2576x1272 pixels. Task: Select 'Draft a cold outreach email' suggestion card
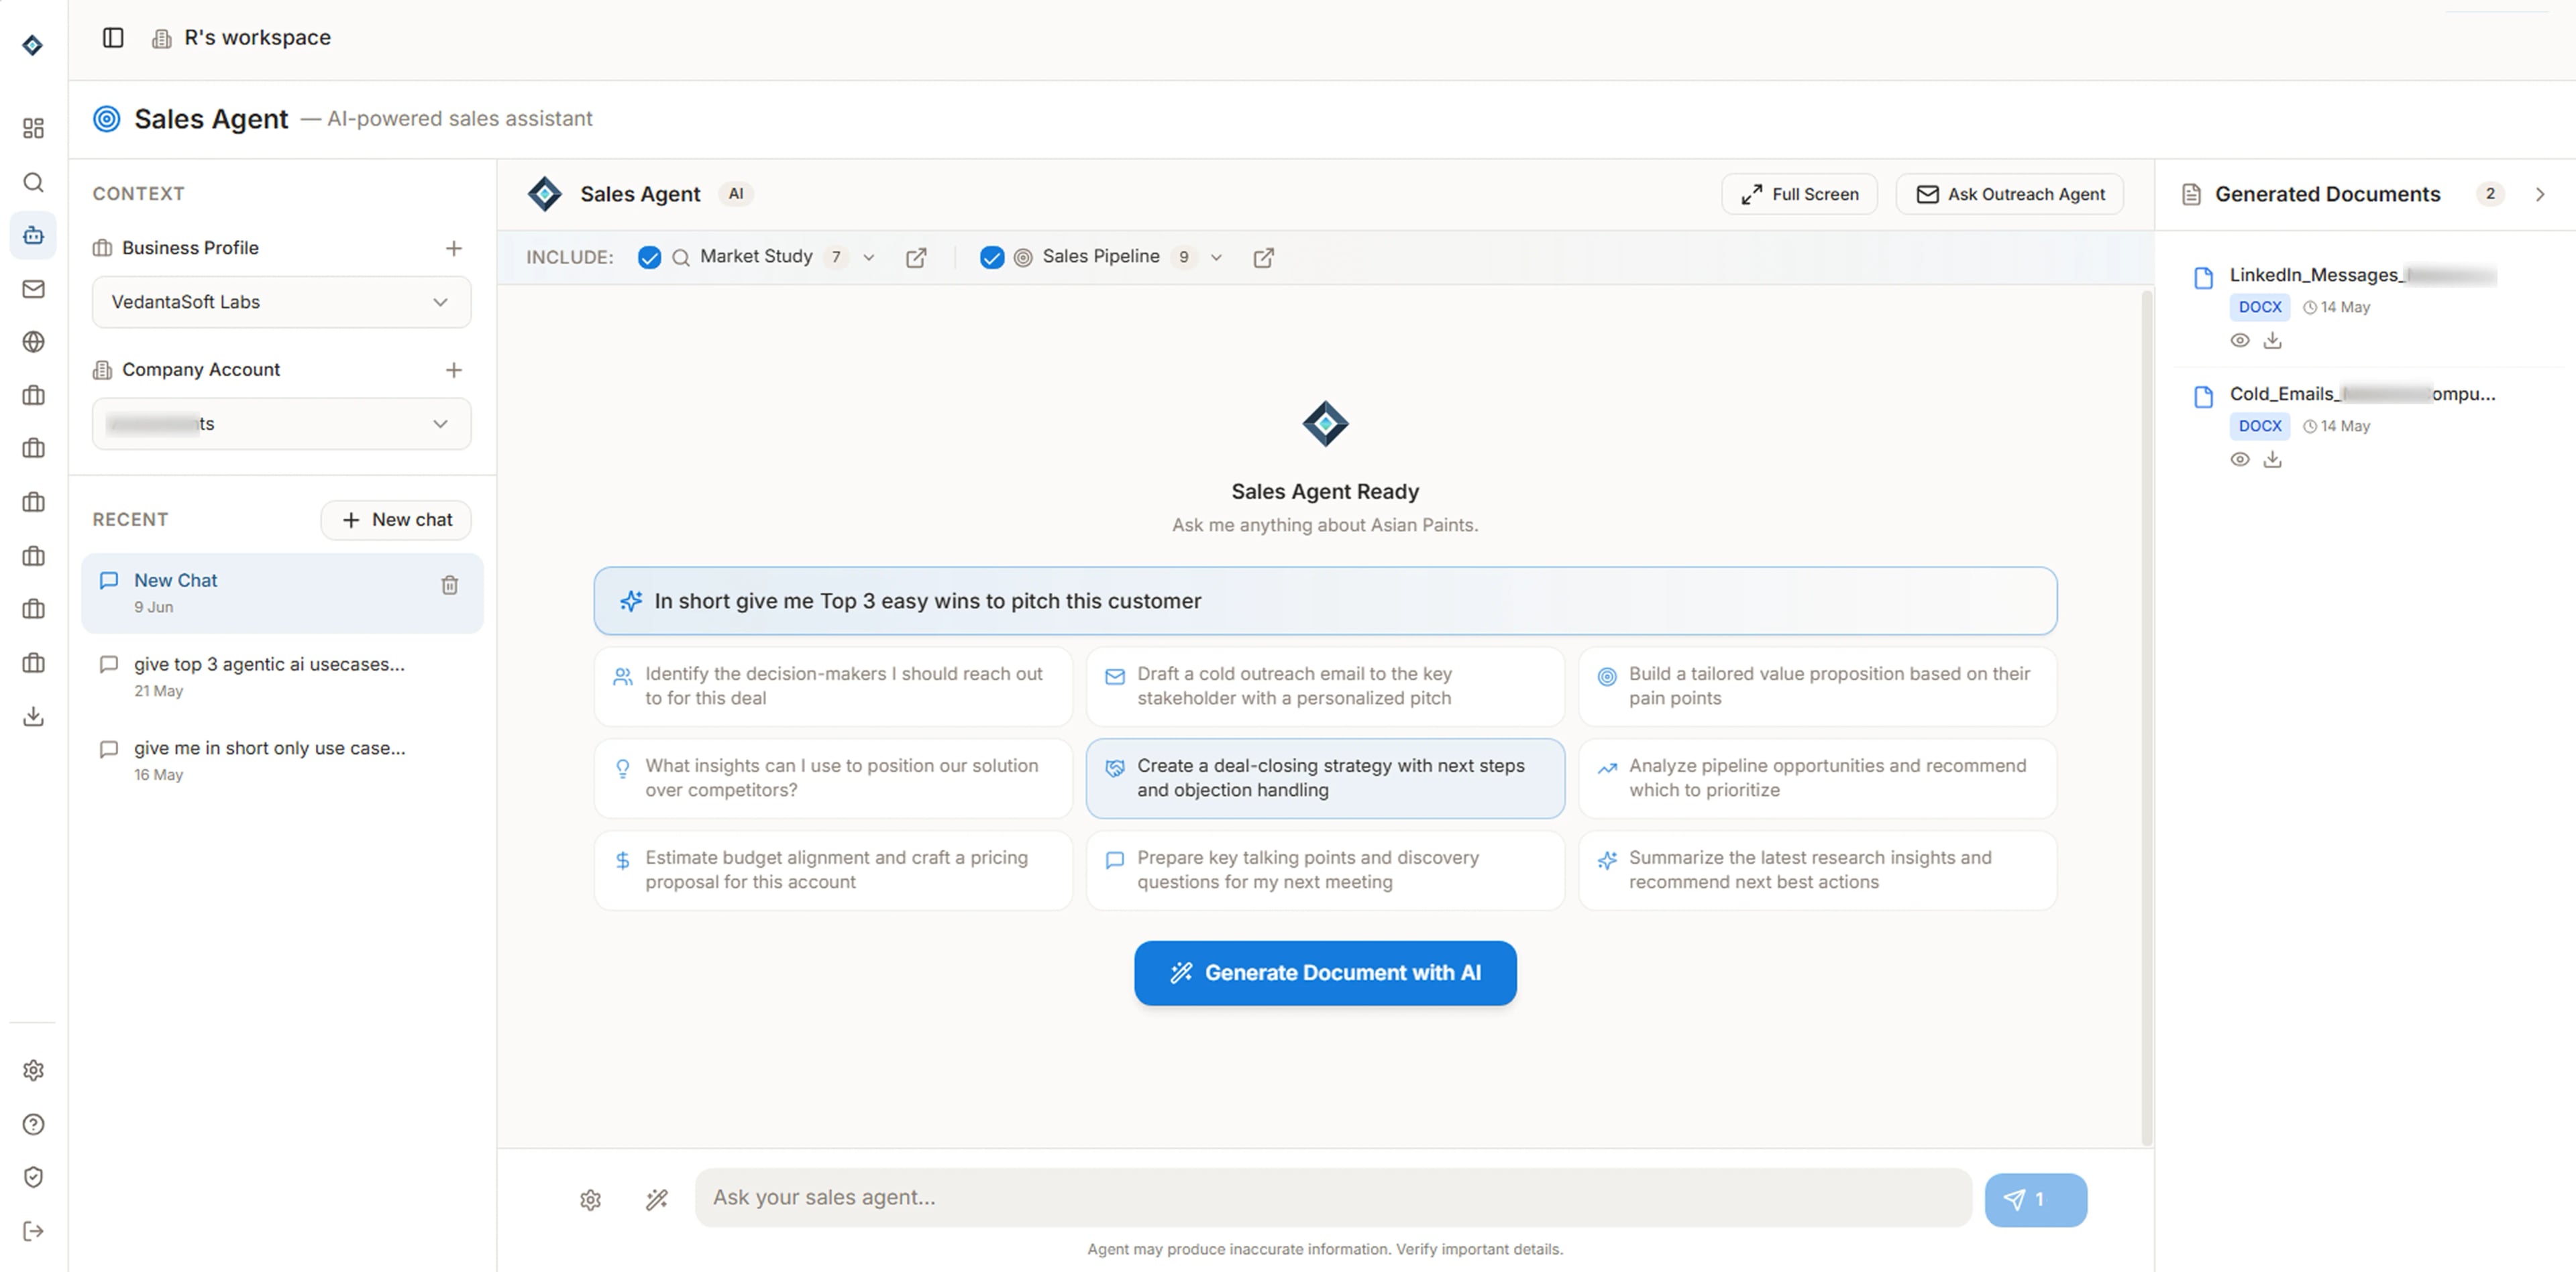pos(1325,685)
